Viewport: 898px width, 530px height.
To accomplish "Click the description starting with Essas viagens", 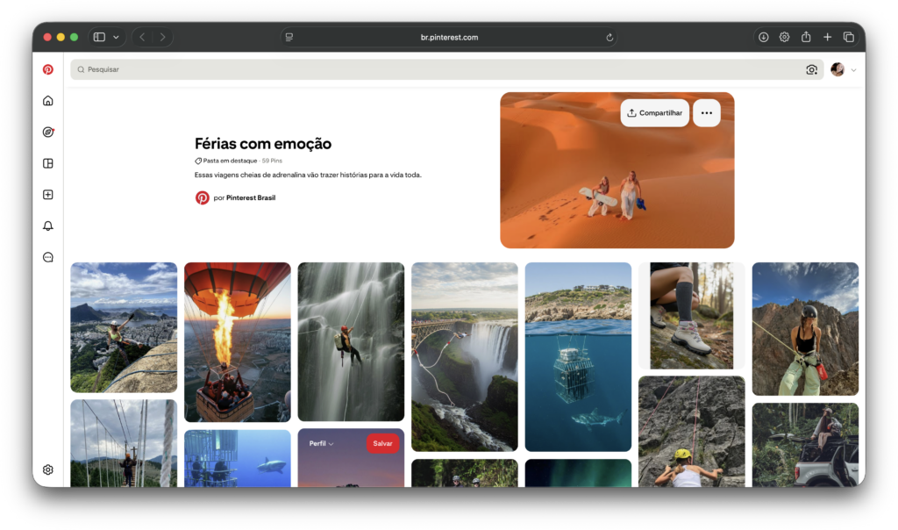I will pyautogui.click(x=308, y=175).
